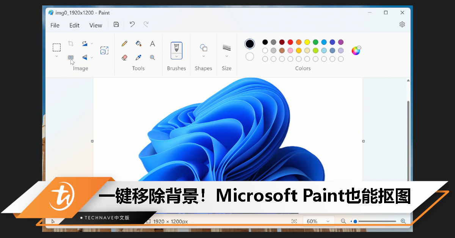Pick the pink palette swatch
Image resolution: width=455 pixels, height=238 pixels.
(290, 50)
